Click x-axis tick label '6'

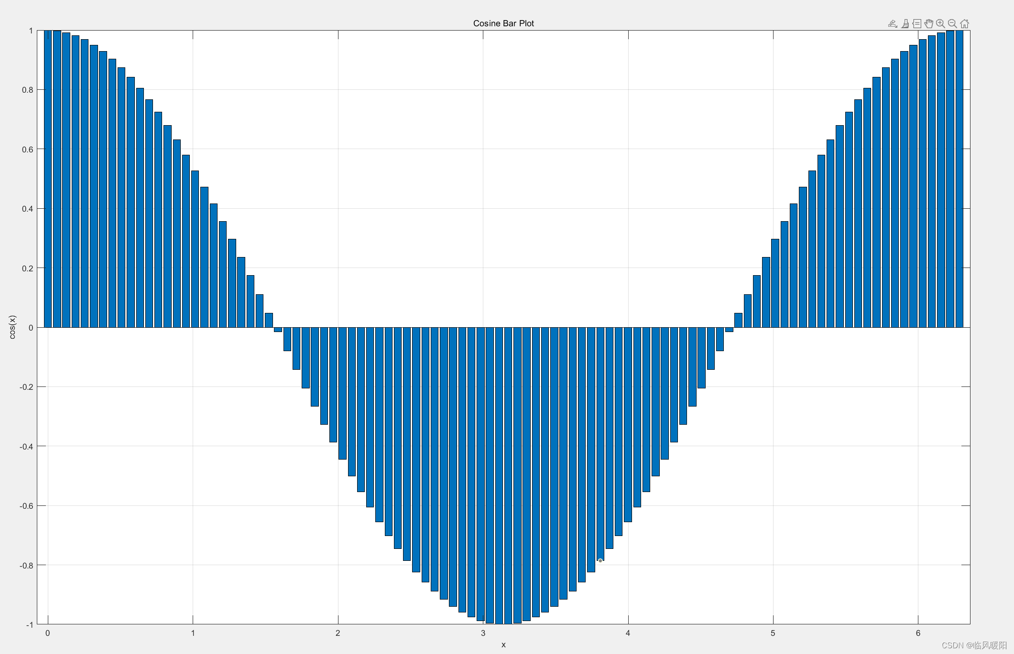tap(918, 633)
